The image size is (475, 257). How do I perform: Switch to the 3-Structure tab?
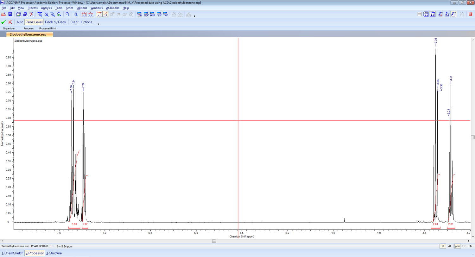(54, 253)
